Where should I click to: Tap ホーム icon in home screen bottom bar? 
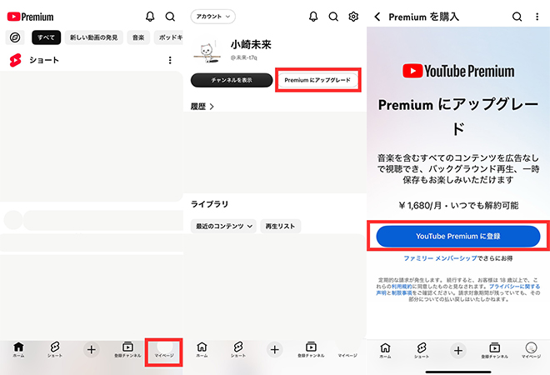coord(18,349)
